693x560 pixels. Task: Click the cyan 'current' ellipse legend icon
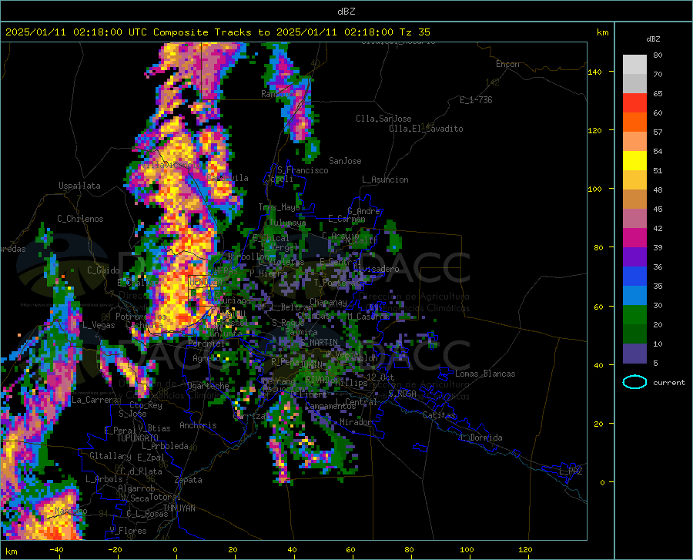click(x=634, y=382)
